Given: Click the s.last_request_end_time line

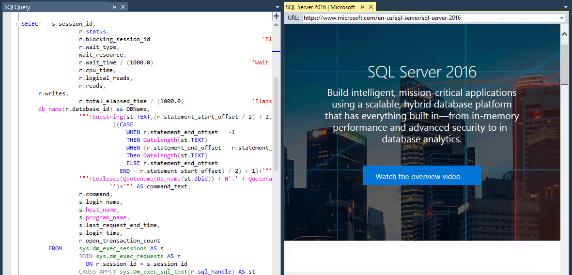Looking at the screenshot, I should (119, 226).
